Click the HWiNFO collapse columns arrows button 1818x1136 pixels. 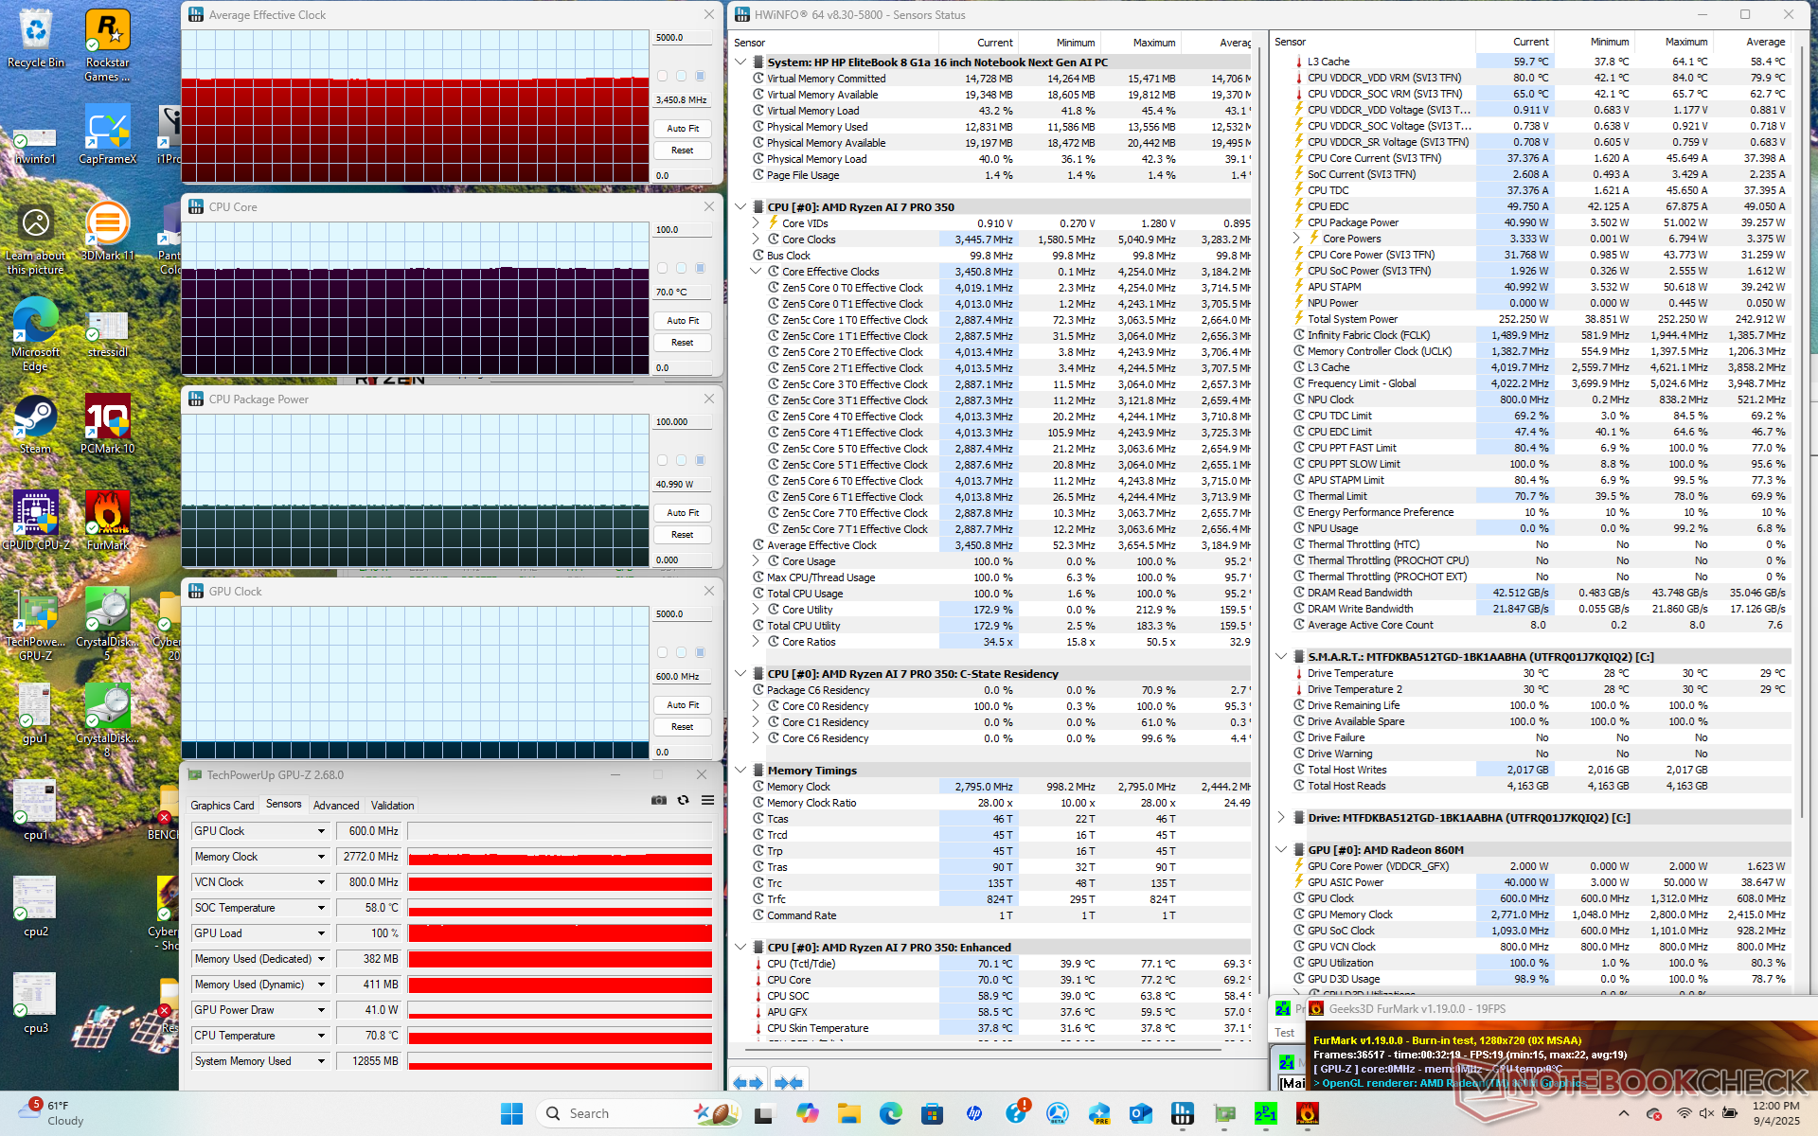click(788, 1082)
